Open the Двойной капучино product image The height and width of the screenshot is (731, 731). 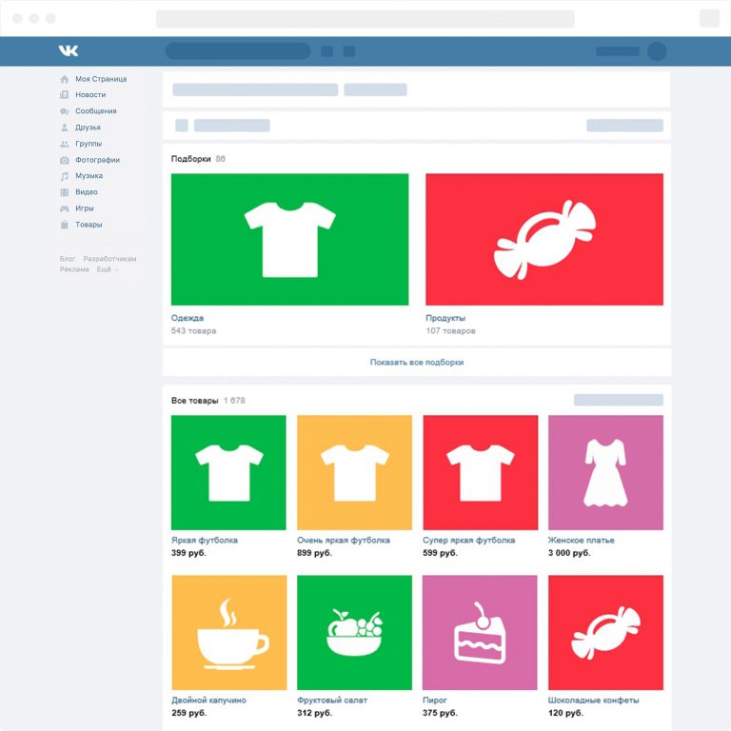pyautogui.click(x=228, y=632)
